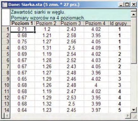Click cell 2.53 in row 12
This screenshot has height=121, width=138.
click(x=72, y=98)
